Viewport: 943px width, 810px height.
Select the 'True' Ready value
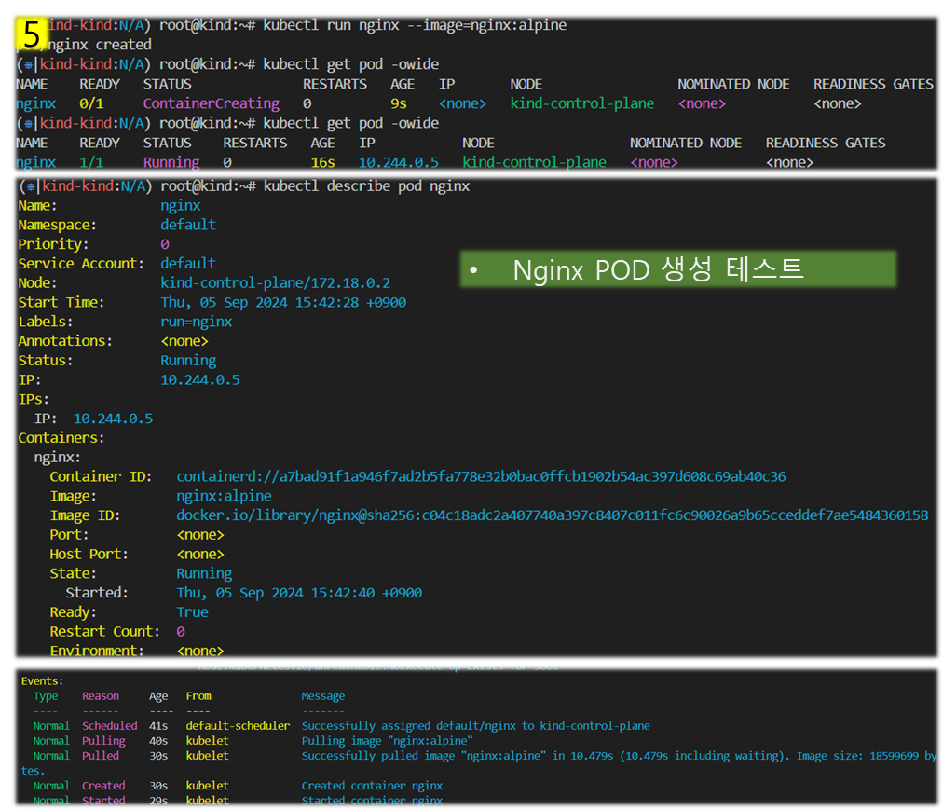click(193, 612)
